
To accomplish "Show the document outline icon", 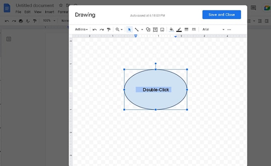I will (x=9, y=39).
